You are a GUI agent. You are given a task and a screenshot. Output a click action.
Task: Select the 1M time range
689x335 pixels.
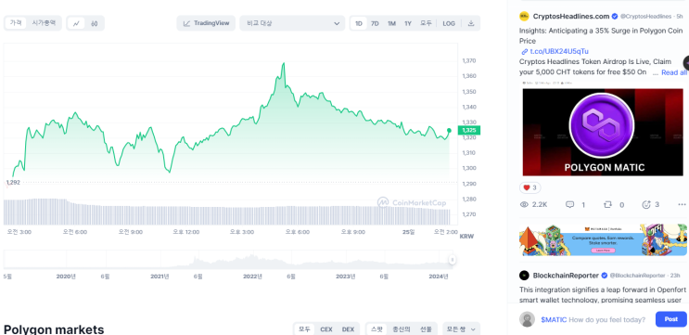tap(391, 23)
